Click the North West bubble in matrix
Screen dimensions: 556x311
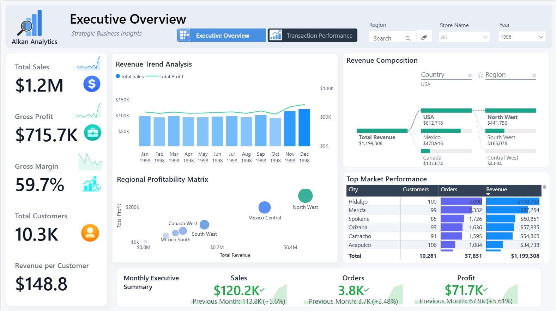(305, 196)
